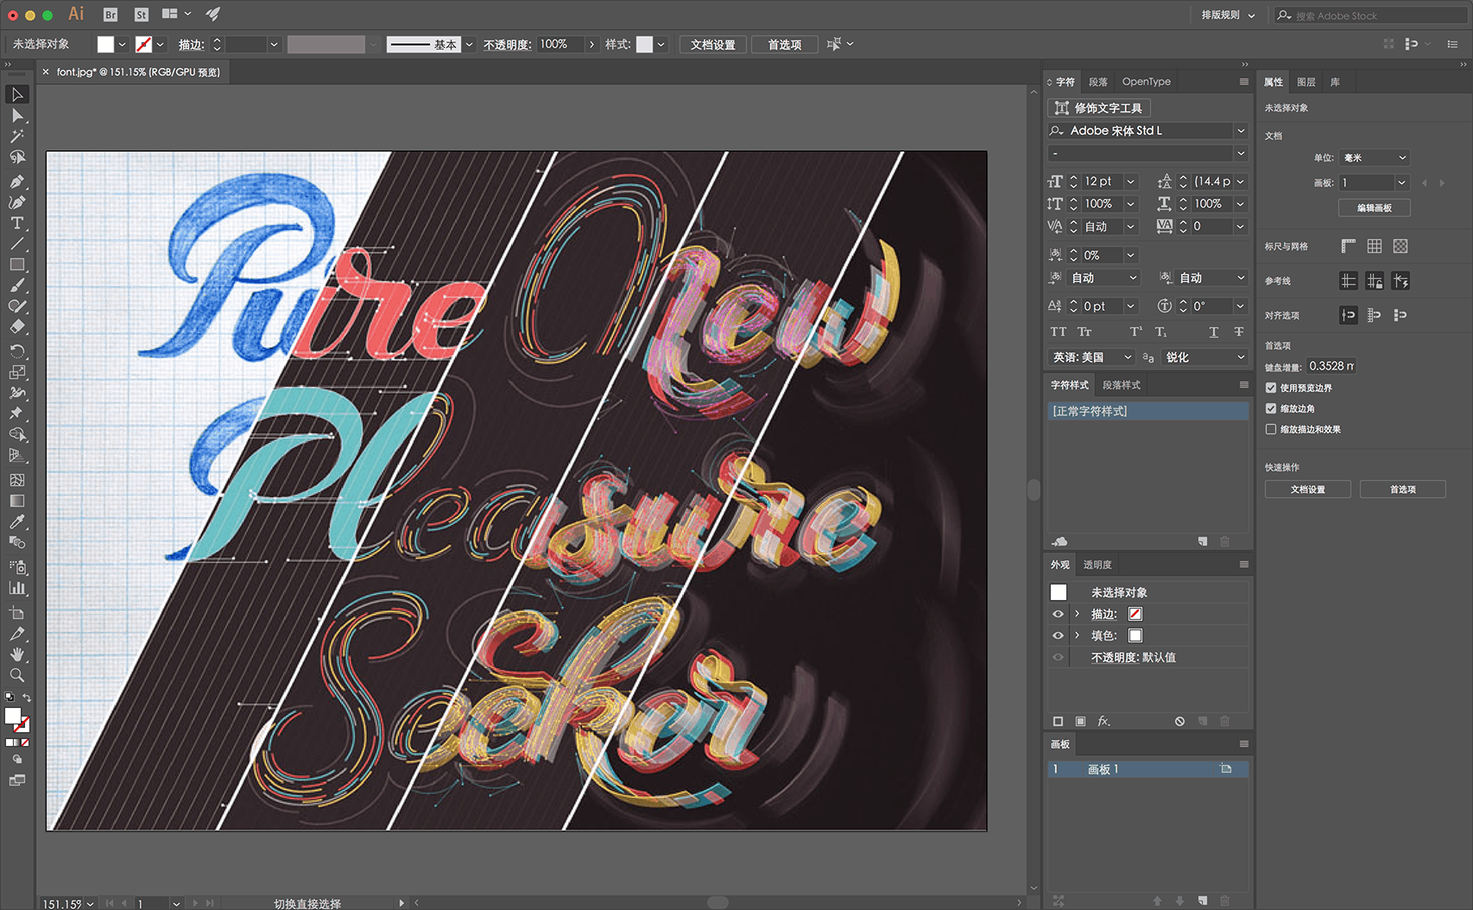Select the Pen tool in toolbar

coord(16,181)
